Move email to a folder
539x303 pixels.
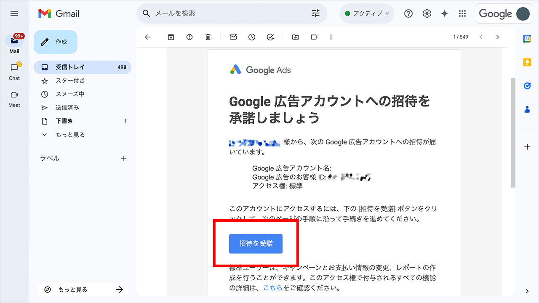click(x=296, y=37)
